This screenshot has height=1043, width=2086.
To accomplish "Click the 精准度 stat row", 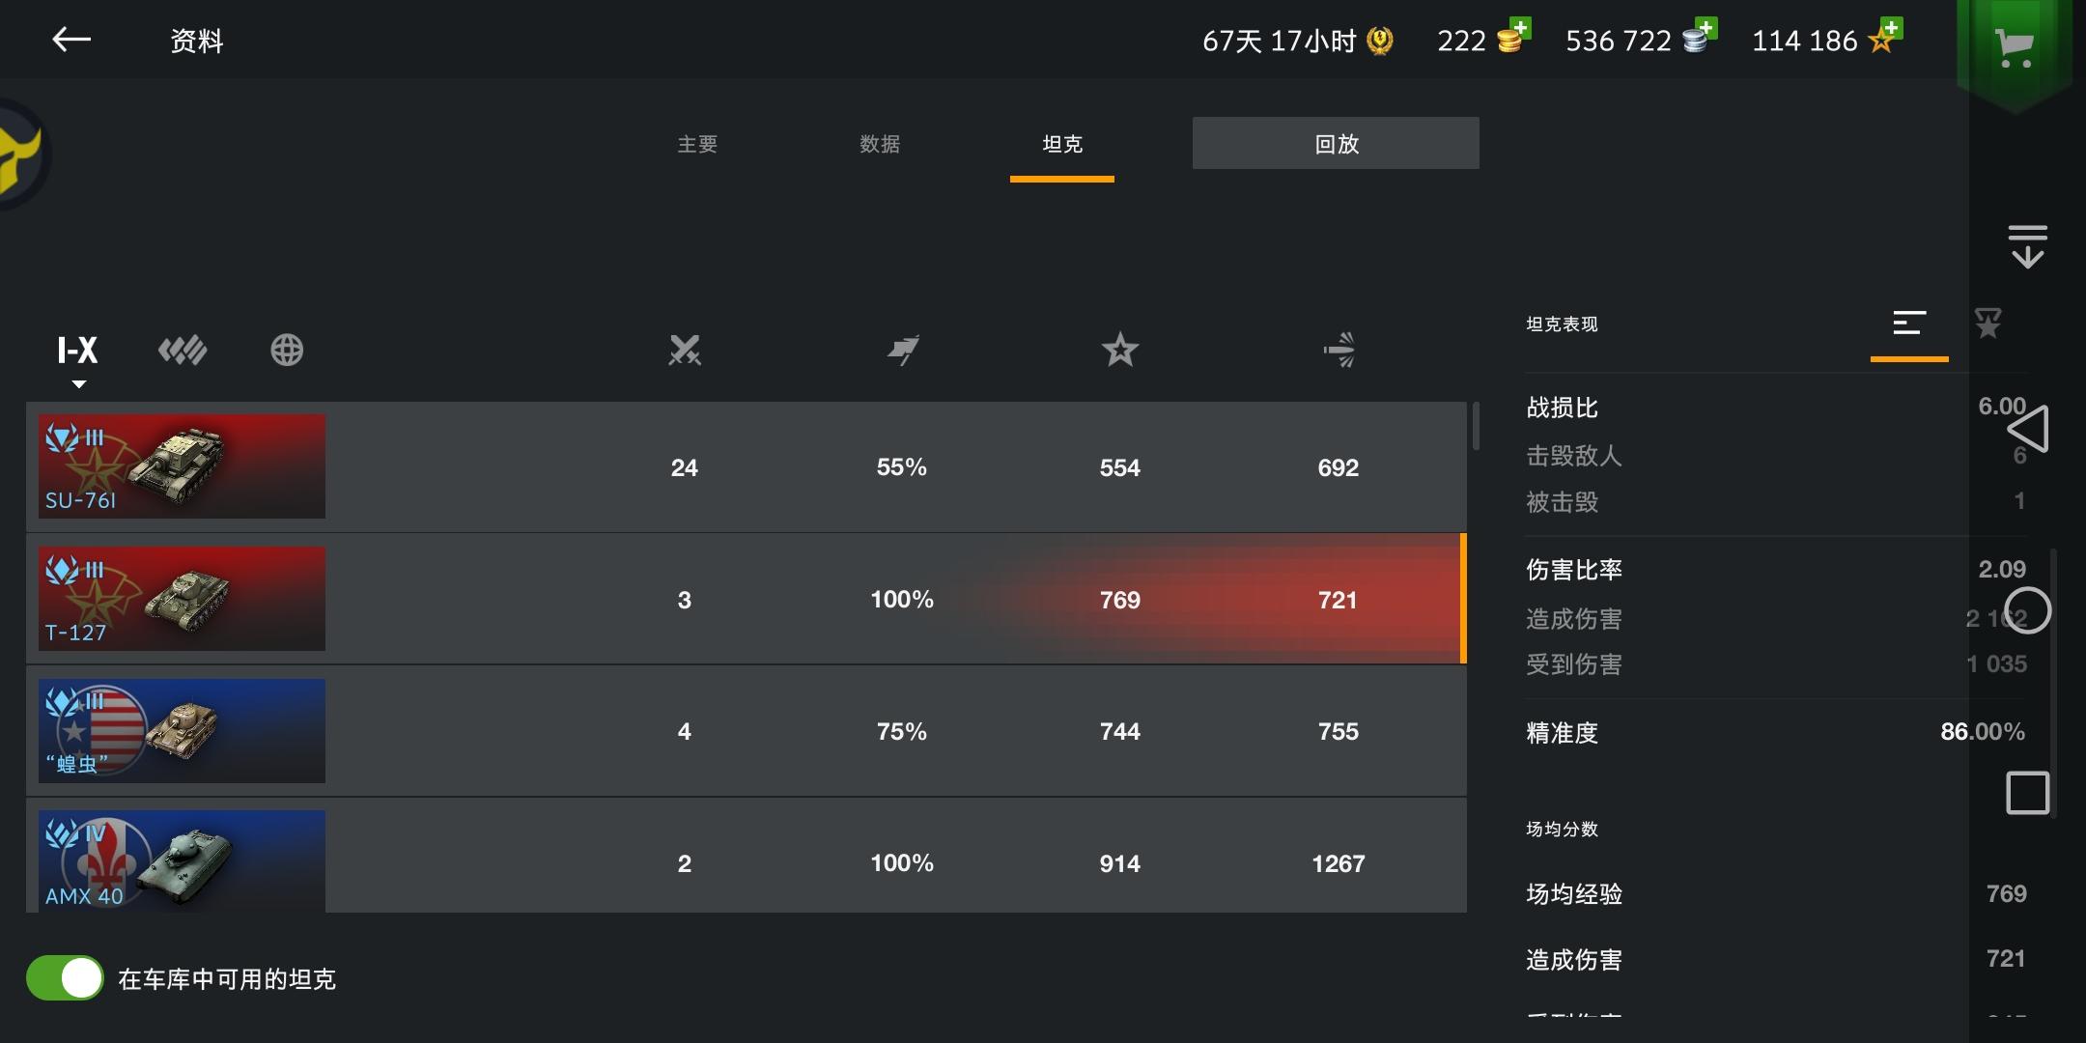I will click(1776, 732).
